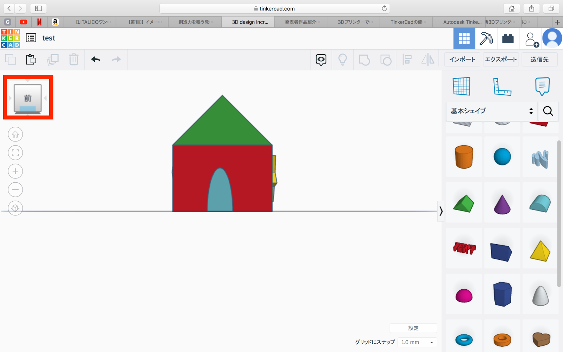Select the purple cone shape
The height and width of the screenshot is (352, 563).
[x=502, y=204]
